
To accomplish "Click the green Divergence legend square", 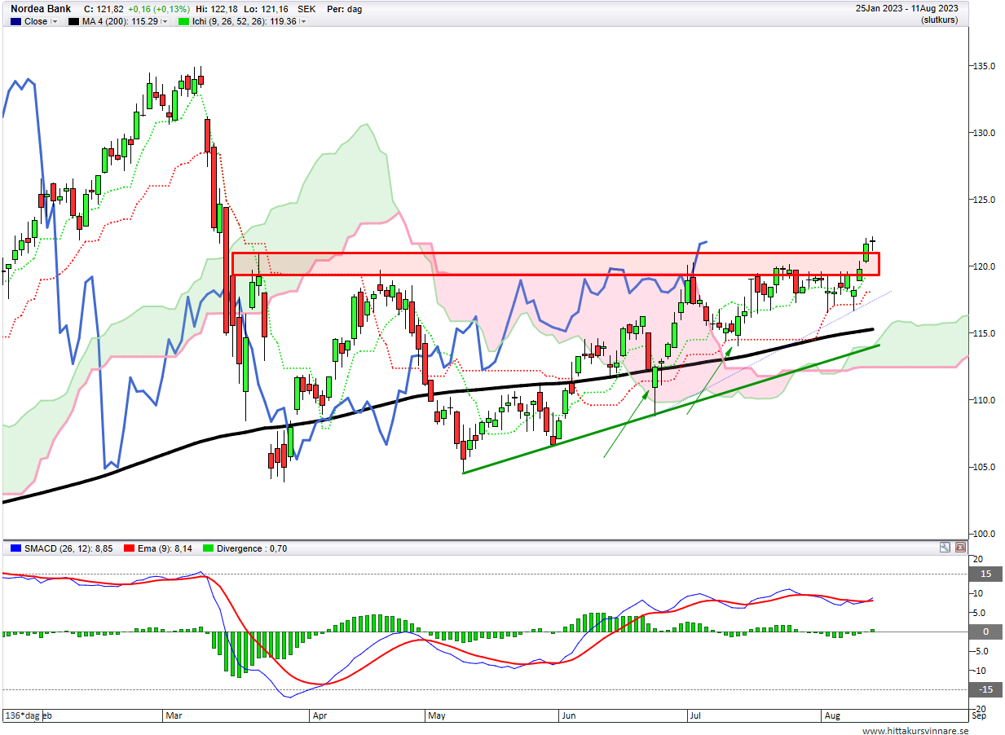I will 209,548.
